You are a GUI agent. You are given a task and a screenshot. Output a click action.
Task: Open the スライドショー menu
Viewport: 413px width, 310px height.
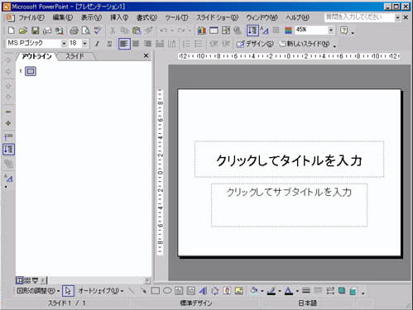[x=218, y=17]
